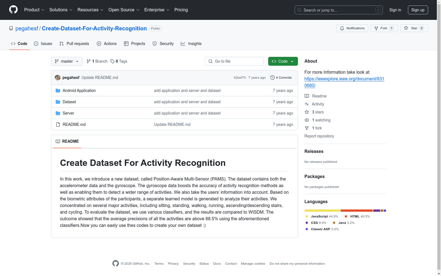The image size is (441, 276).
Task: Open the Product dropdown menu
Action: 34,10
